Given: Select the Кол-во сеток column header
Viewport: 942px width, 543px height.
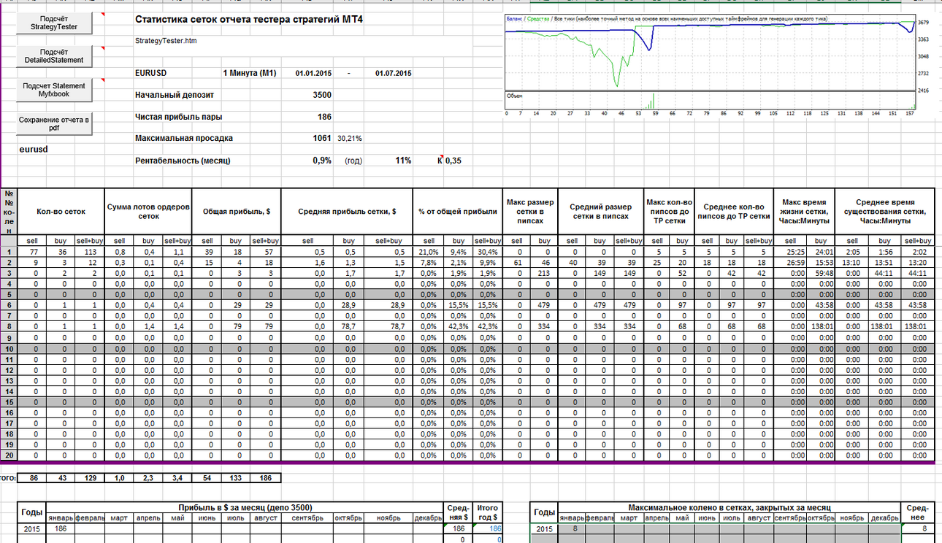Looking at the screenshot, I should pyautogui.click(x=61, y=211).
